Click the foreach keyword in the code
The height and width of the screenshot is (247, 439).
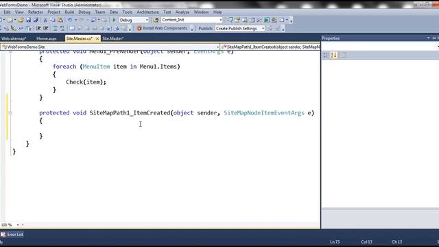64,67
